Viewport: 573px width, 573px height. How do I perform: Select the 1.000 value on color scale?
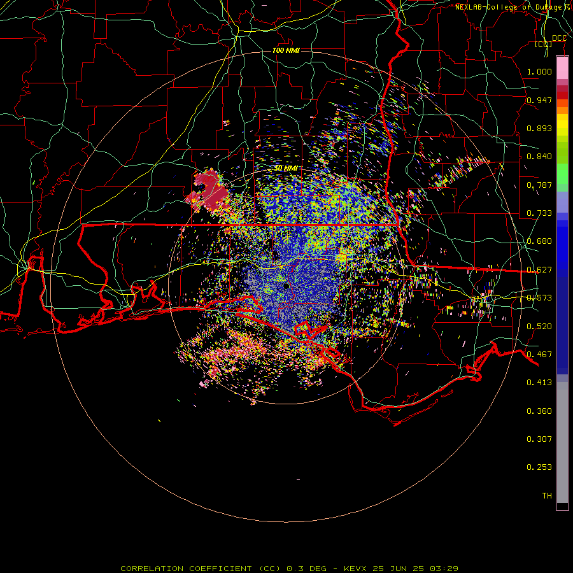pos(539,71)
